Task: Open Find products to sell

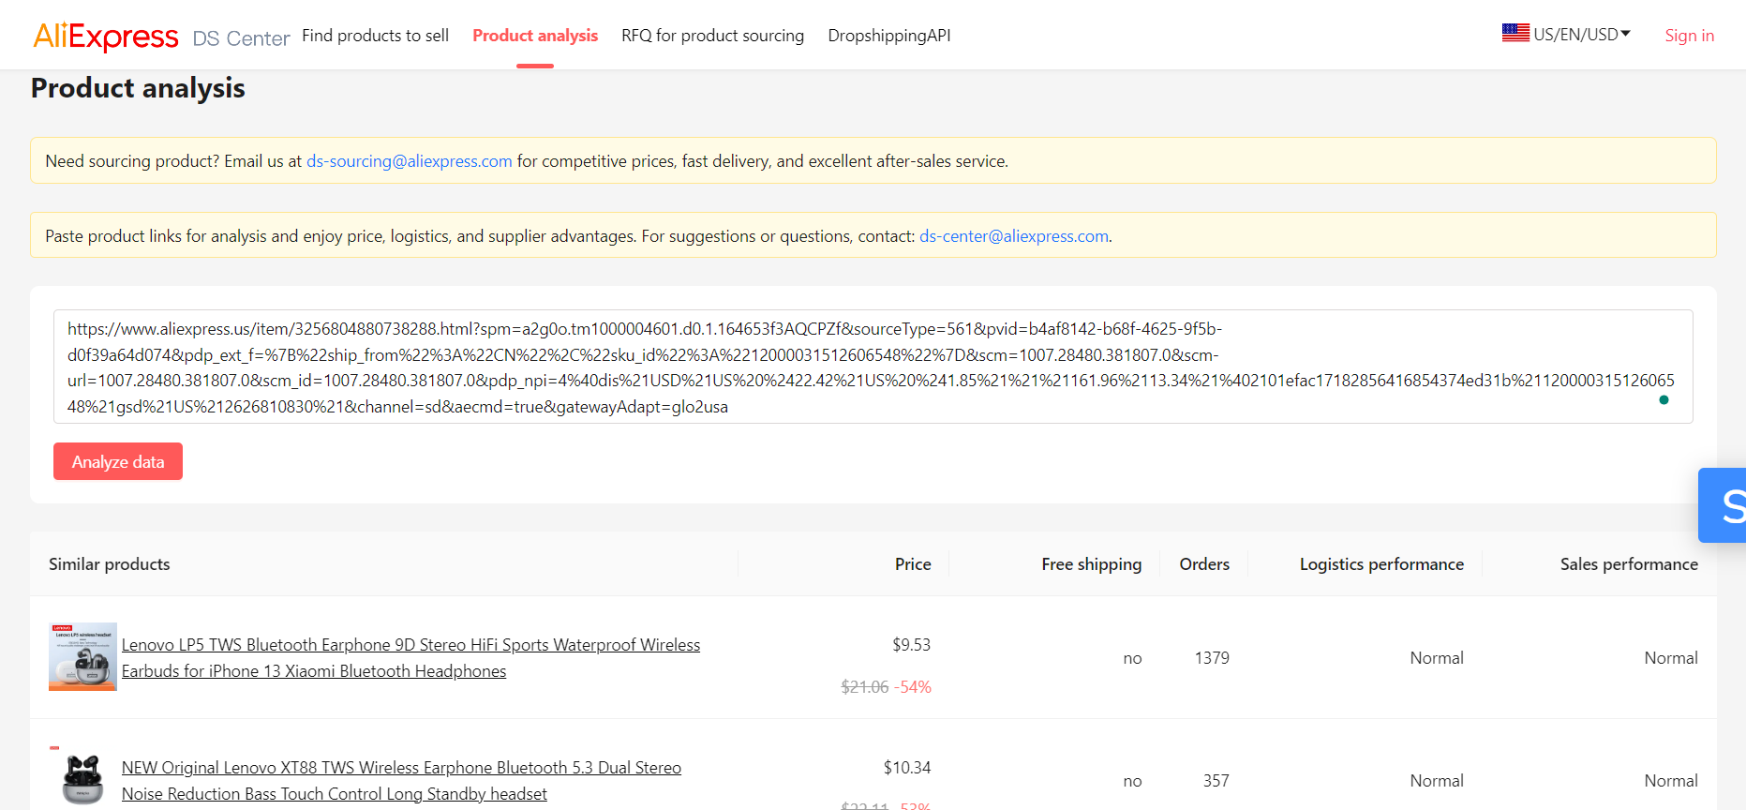Action: click(x=375, y=36)
